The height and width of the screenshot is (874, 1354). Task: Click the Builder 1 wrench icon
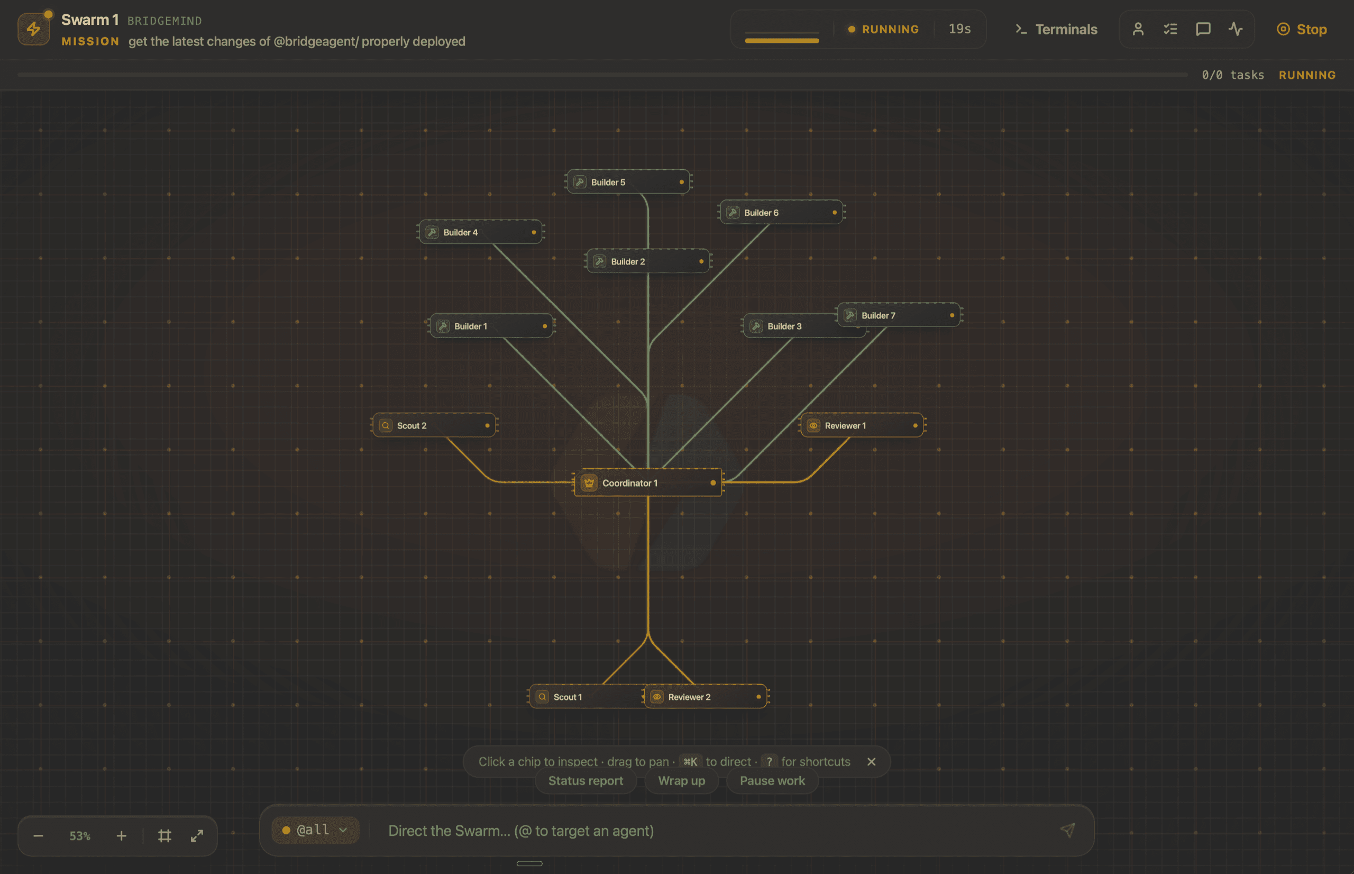pos(443,326)
